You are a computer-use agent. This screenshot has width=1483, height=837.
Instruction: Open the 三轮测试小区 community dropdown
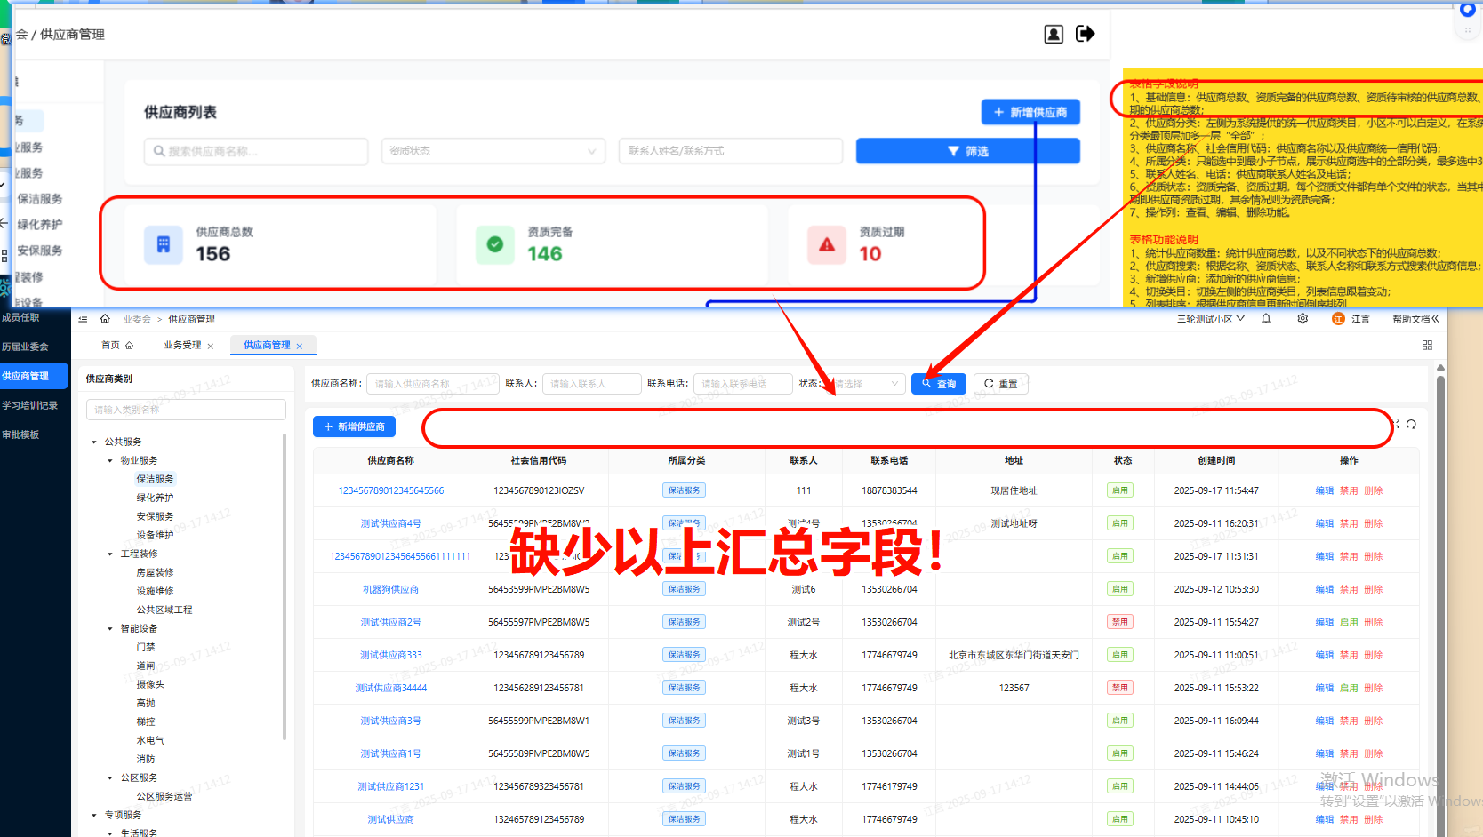click(1211, 319)
